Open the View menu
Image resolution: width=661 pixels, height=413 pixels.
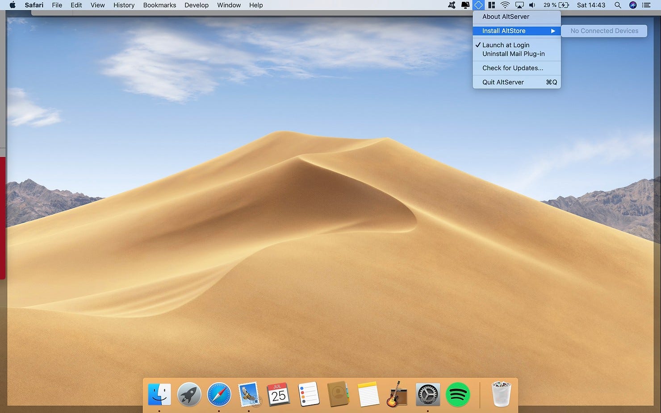click(97, 5)
